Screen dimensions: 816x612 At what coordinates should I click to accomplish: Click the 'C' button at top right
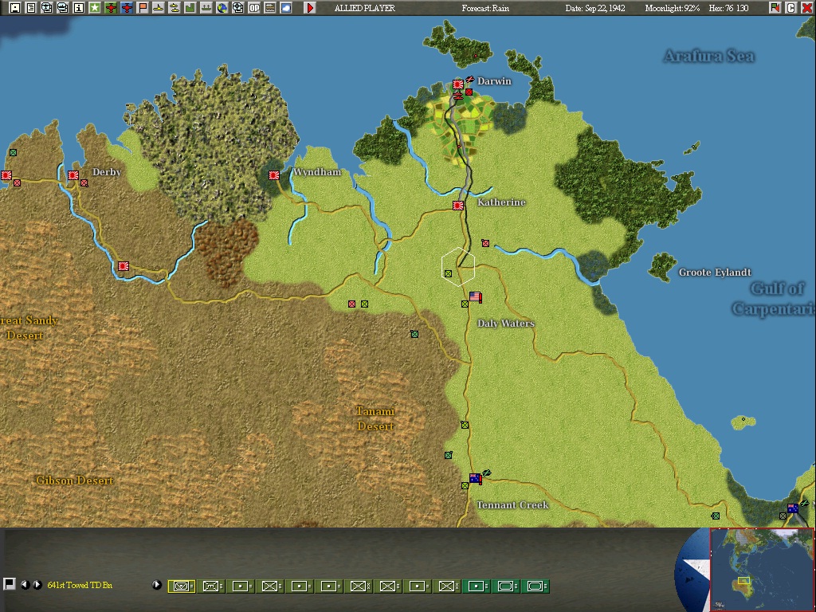[x=791, y=7]
